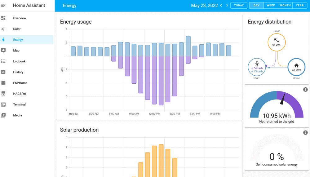Click the Home house icon in distribution
310x177 pixels.
(x=296, y=65)
